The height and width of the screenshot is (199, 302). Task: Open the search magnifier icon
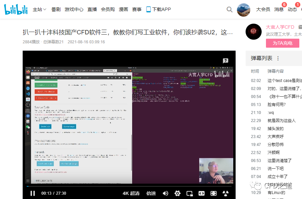pyautogui.click(x=229, y=9)
